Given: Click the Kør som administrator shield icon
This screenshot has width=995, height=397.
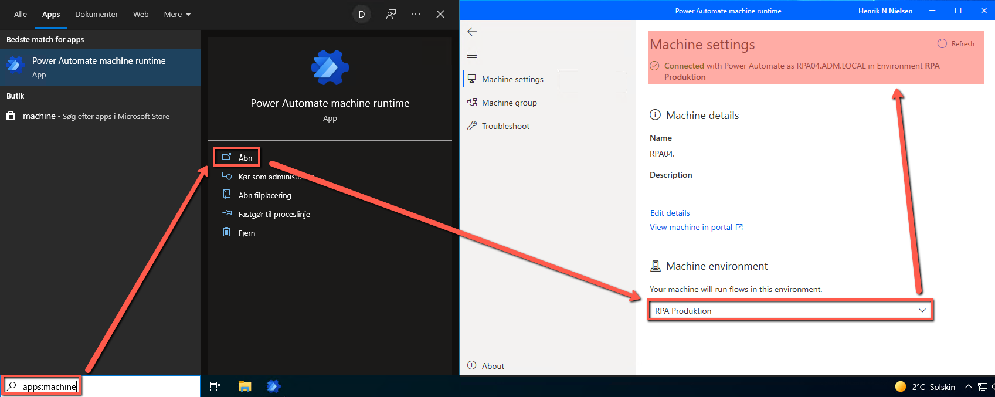Looking at the screenshot, I should tap(227, 176).
